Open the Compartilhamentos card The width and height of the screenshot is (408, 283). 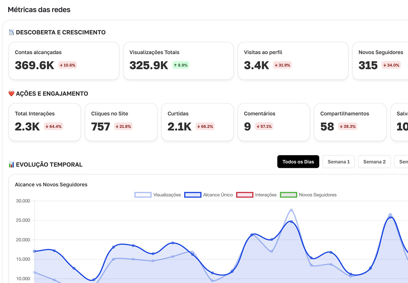pos(350,122)
